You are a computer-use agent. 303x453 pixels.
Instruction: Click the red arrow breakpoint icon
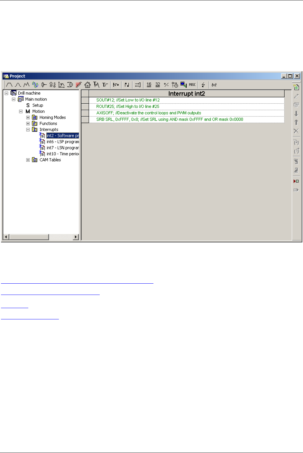point(296,181)
